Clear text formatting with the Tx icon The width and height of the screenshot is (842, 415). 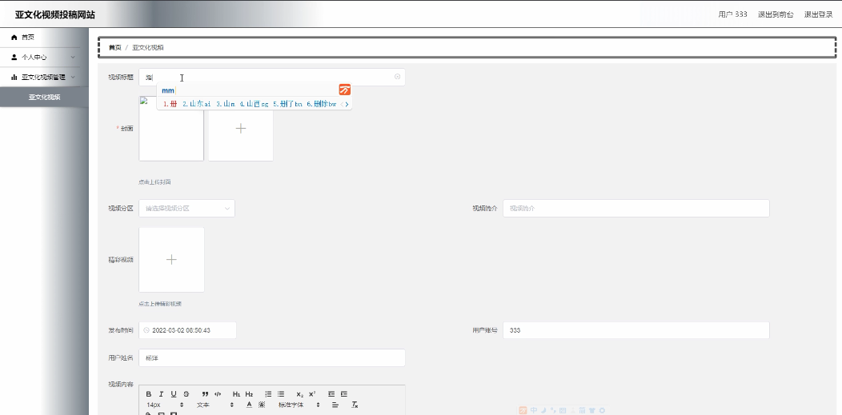pyautogui.click(x=355, y=405)
